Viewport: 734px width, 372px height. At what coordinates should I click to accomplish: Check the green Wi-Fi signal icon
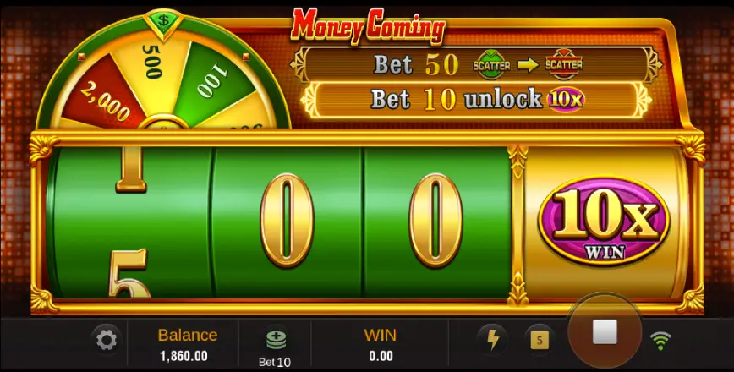point(660,341)
